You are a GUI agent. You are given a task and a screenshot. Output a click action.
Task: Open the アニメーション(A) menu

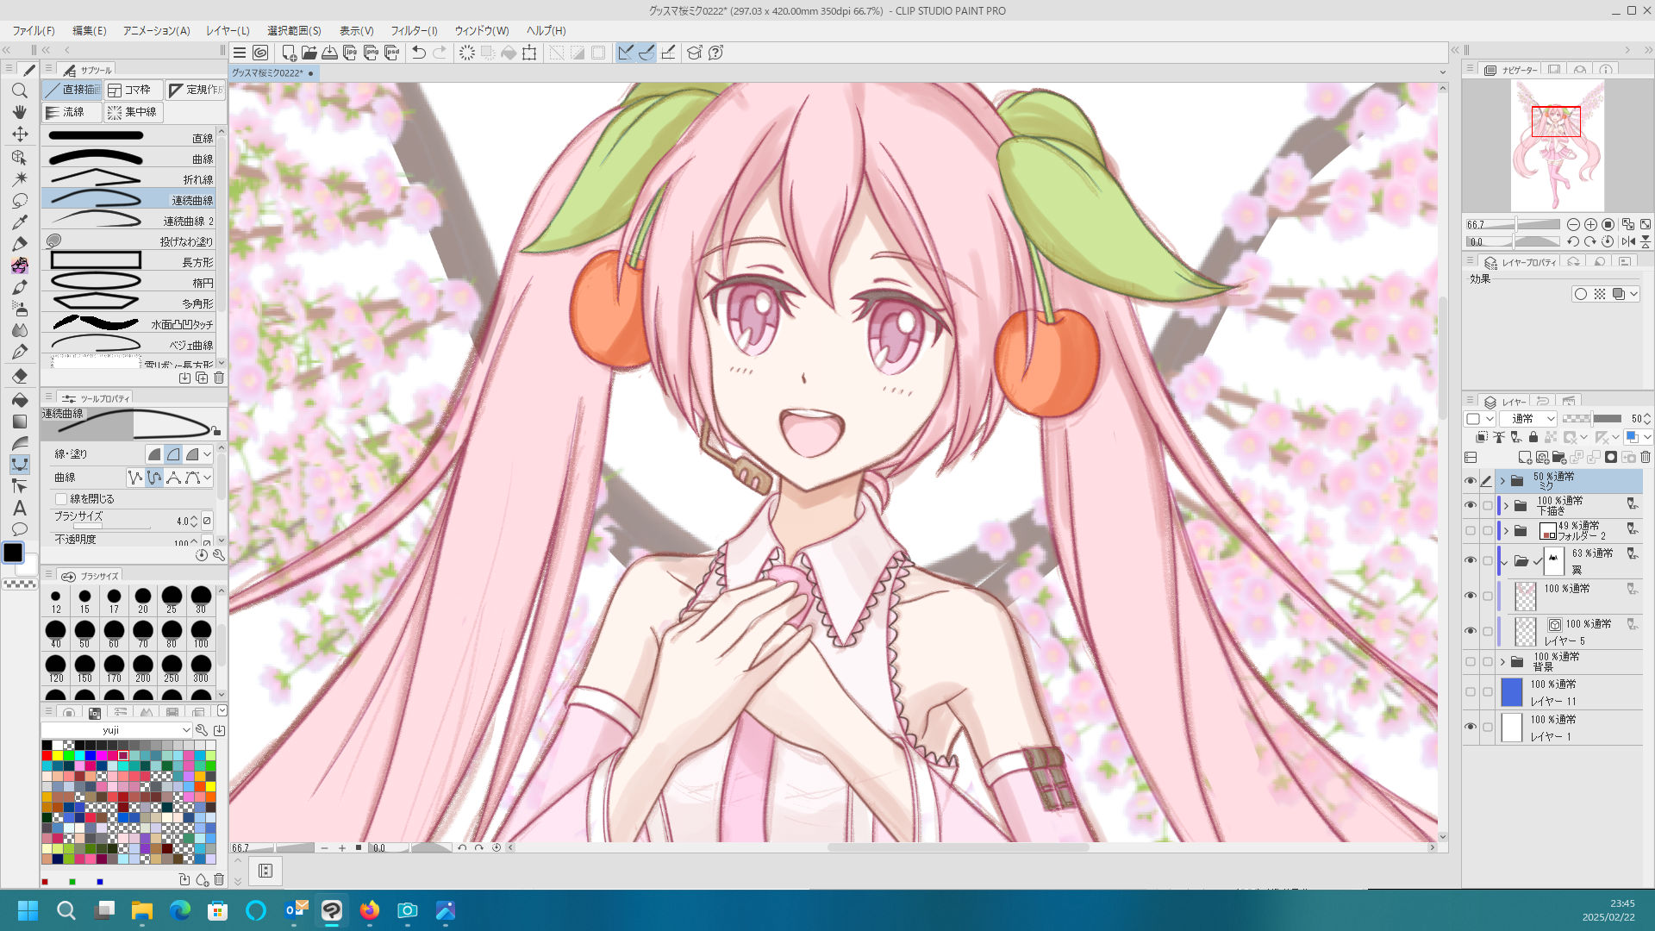coord(156,30)
